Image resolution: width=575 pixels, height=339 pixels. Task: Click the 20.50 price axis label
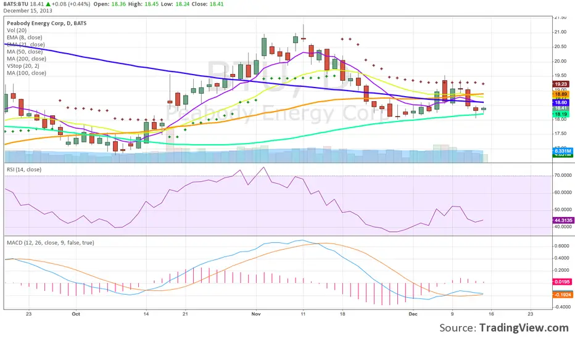pos(561,47)
